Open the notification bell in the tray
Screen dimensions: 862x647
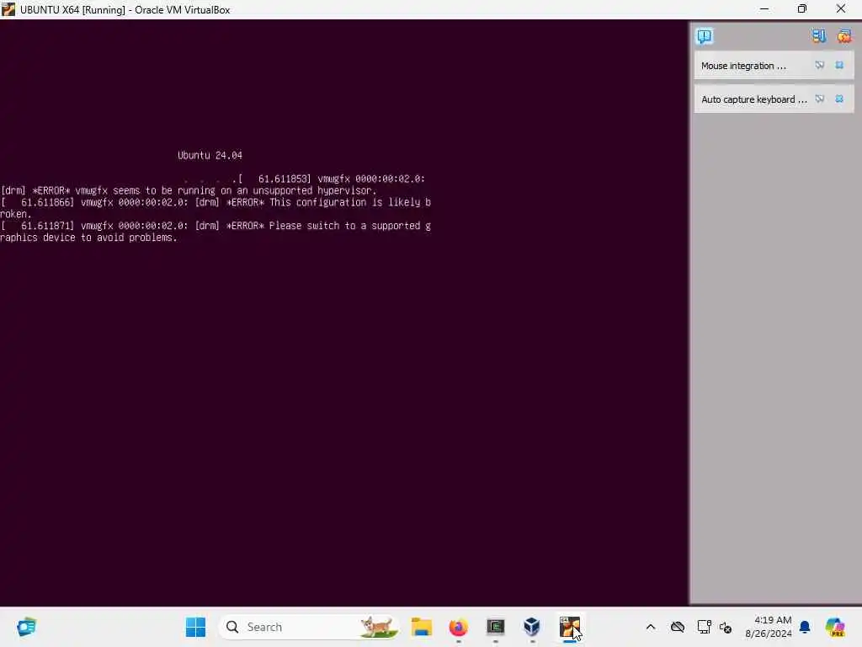point(805,627)
